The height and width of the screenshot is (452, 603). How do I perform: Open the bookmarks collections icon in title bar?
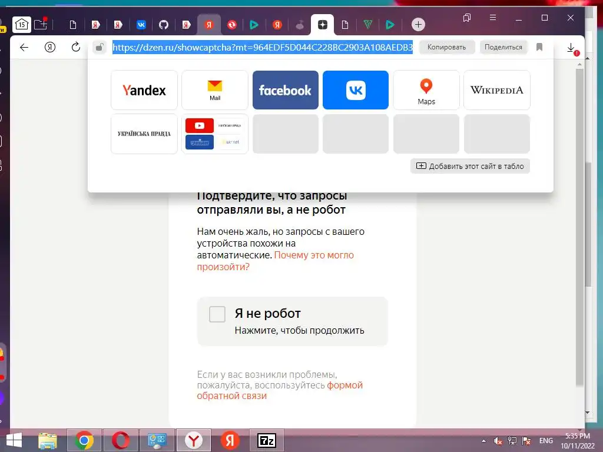(467, 18)
